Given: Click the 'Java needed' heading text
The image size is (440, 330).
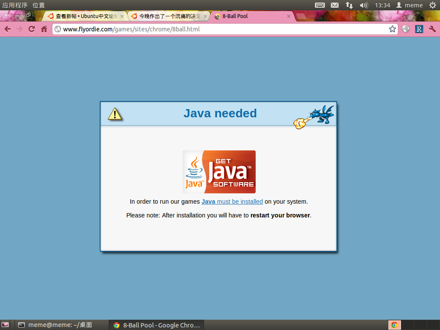Looking at the screenshot, I should (220, 113).
